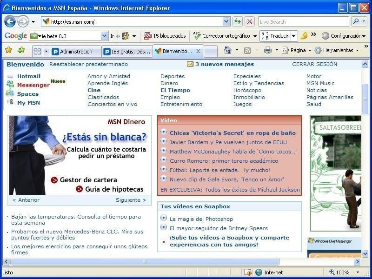Viewport: 372px width, 279px height.
Task: Expand the Home button dropdown arrow
Action: coord(237,50)
